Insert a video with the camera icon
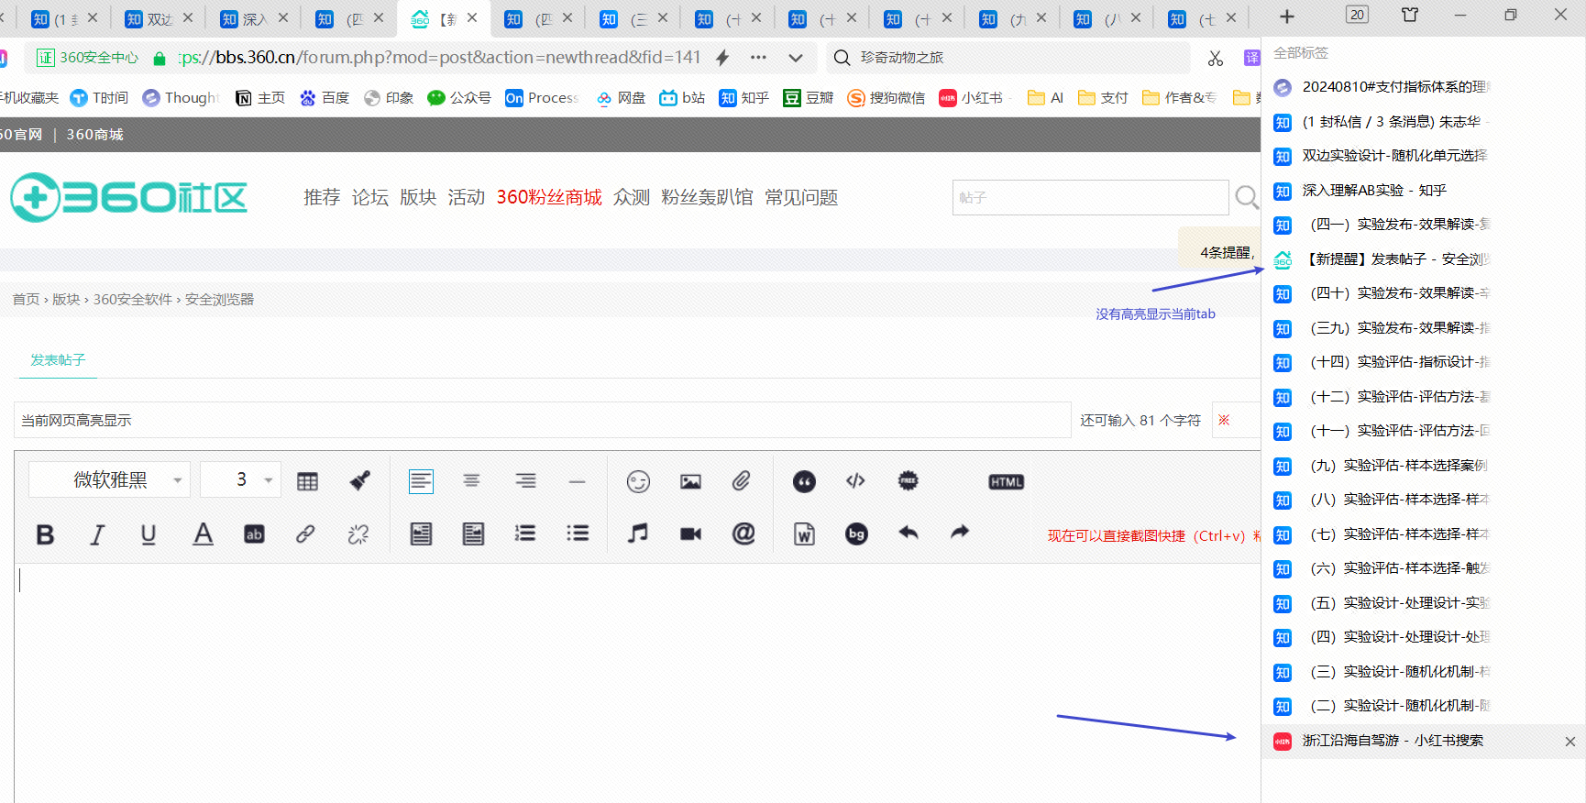The height and width of the screenshot is (803, 1586). coord(690,533)
